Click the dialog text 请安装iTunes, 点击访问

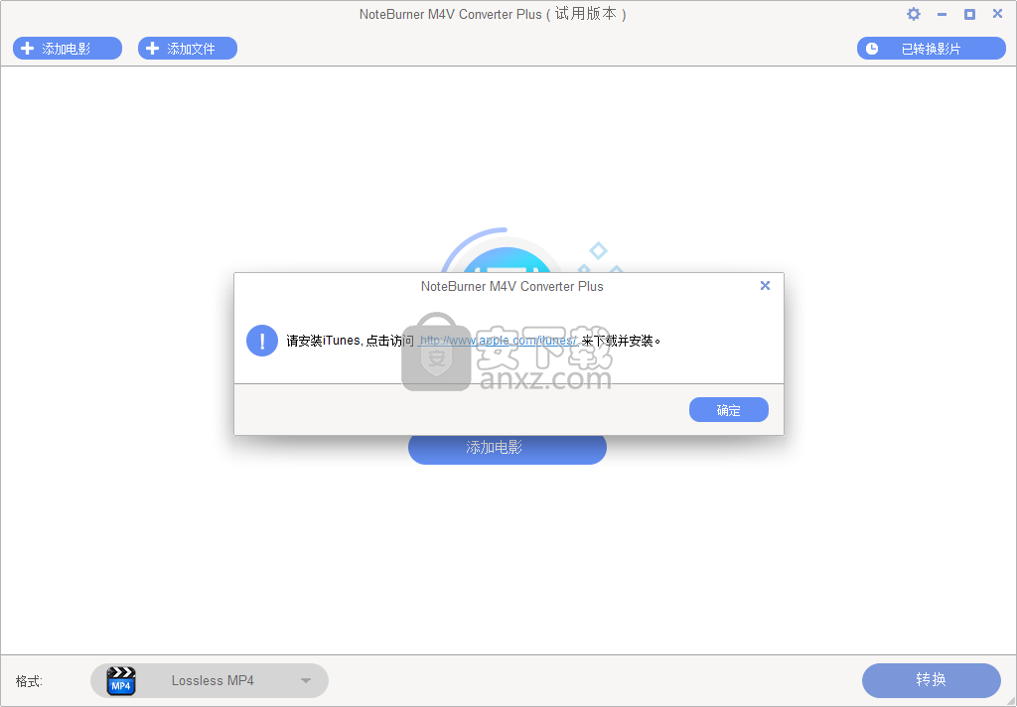coord(351,341)
